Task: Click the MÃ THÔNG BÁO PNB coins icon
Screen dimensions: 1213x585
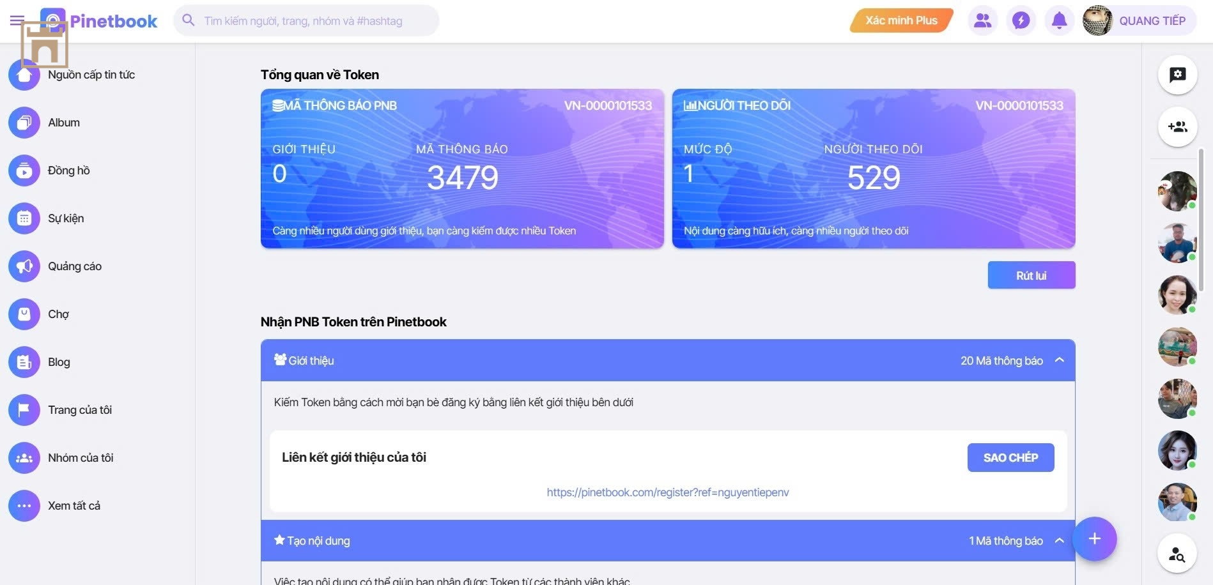Action: coord(278,105)
